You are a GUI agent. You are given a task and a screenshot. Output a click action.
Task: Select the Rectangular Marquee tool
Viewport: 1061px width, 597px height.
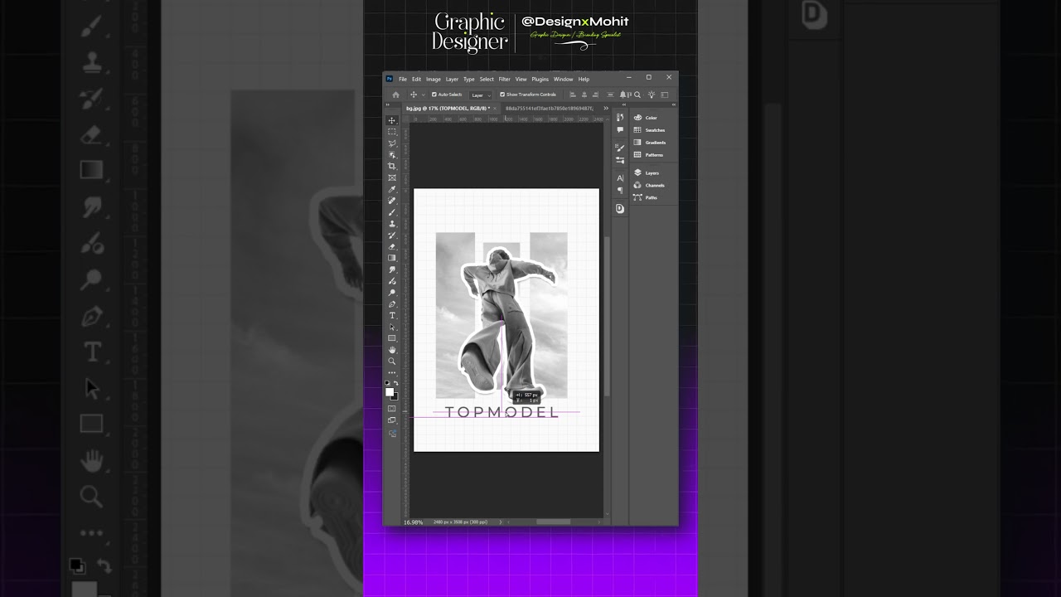click(392, 132)
